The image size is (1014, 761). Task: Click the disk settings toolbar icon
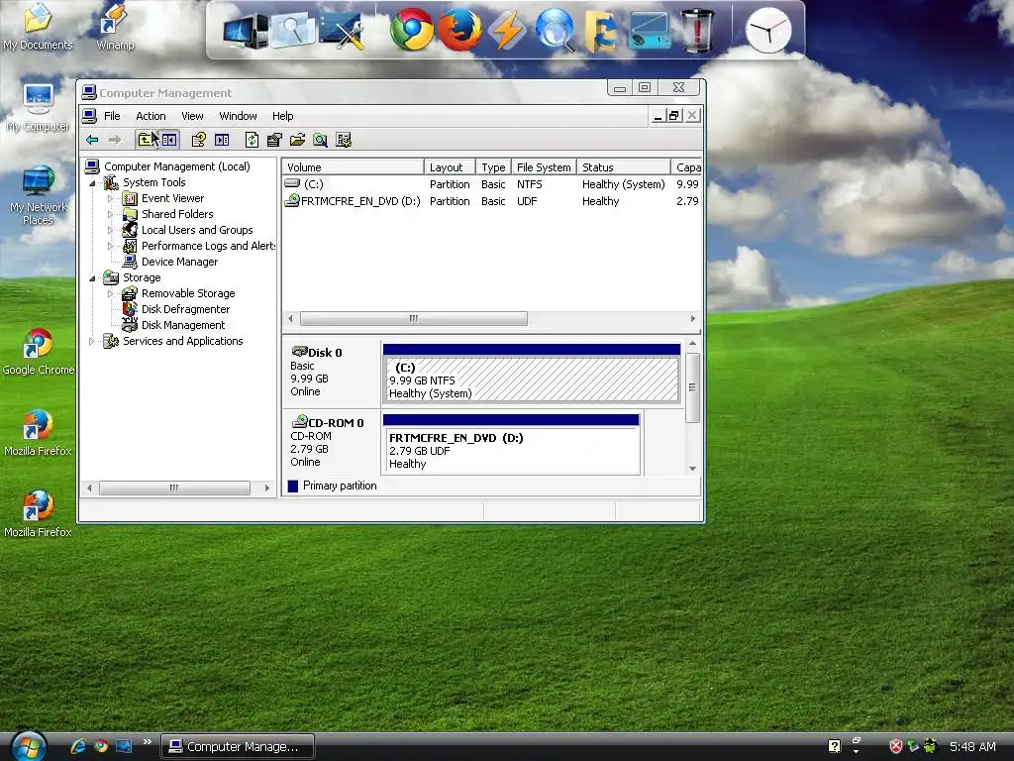pos(344,140)
